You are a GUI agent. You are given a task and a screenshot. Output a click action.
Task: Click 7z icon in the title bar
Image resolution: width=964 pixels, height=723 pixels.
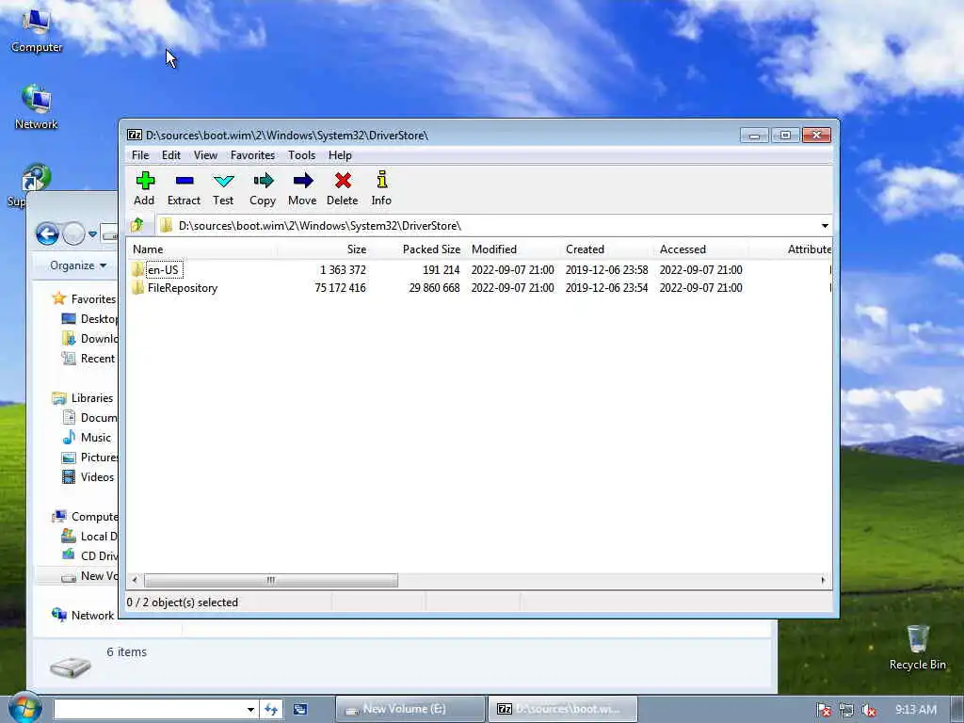click(135, 136)
